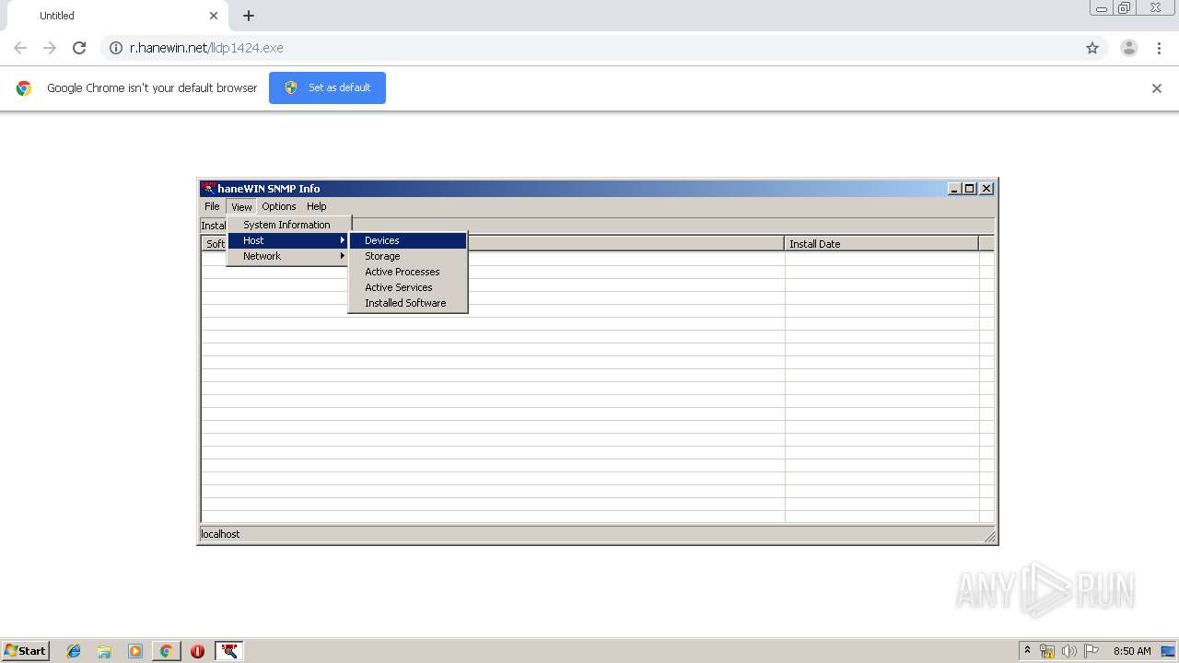Select System Information from View menu
Screen dimensions: 1179x663
click(287, 225)
